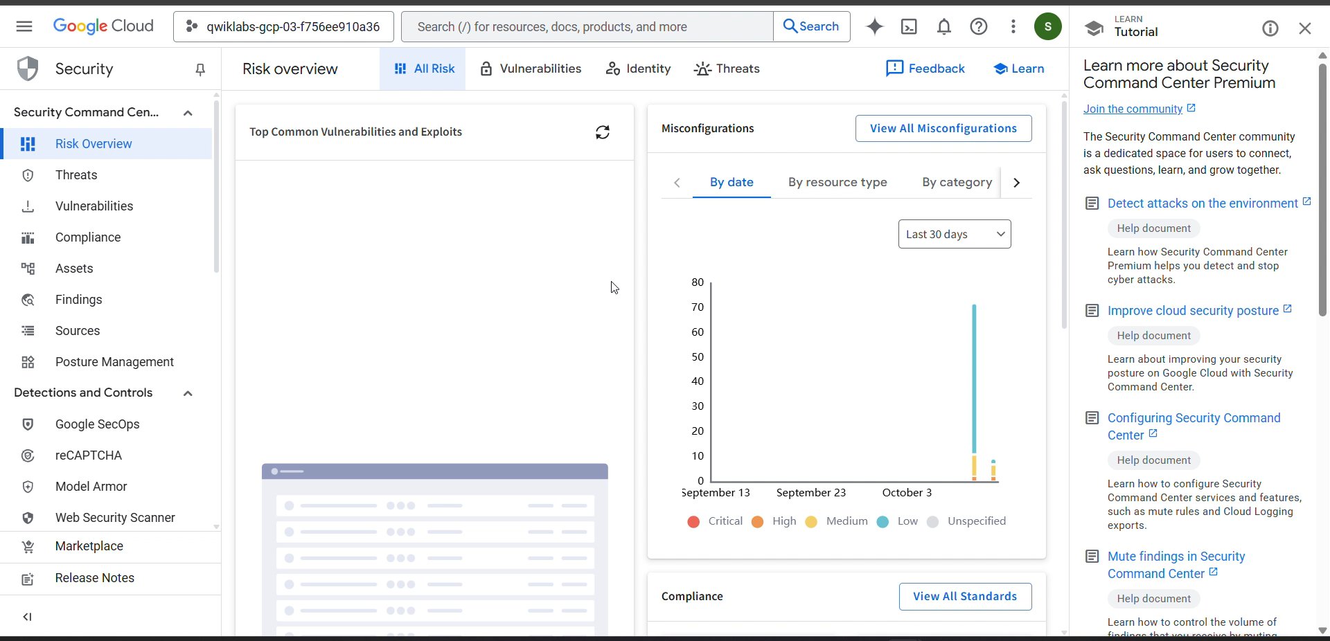Switch to the All Risk tab
Screen dimensions: 1330x641
(423, 69)
